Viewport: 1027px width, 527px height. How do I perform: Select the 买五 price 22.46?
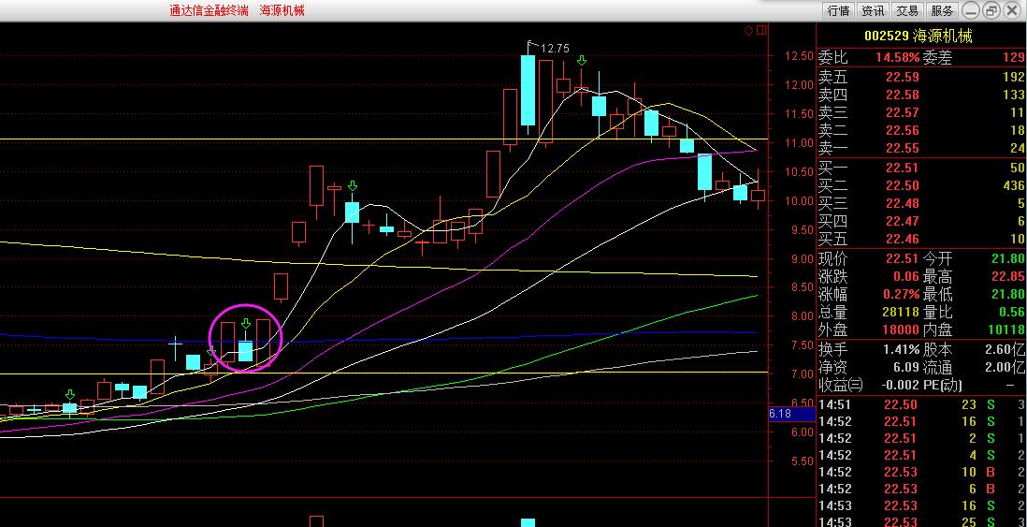pos(902,240)
